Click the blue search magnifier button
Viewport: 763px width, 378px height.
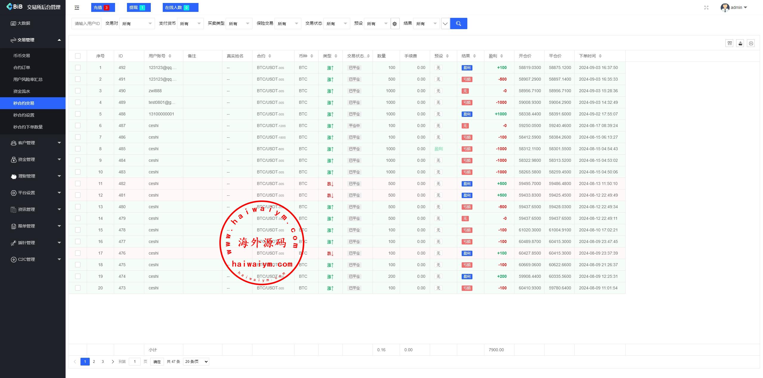458,23
